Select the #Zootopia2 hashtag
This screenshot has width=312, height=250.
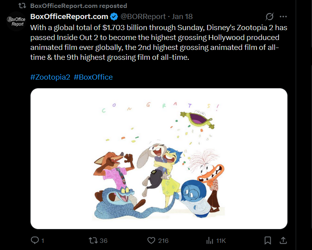[50, 77]
